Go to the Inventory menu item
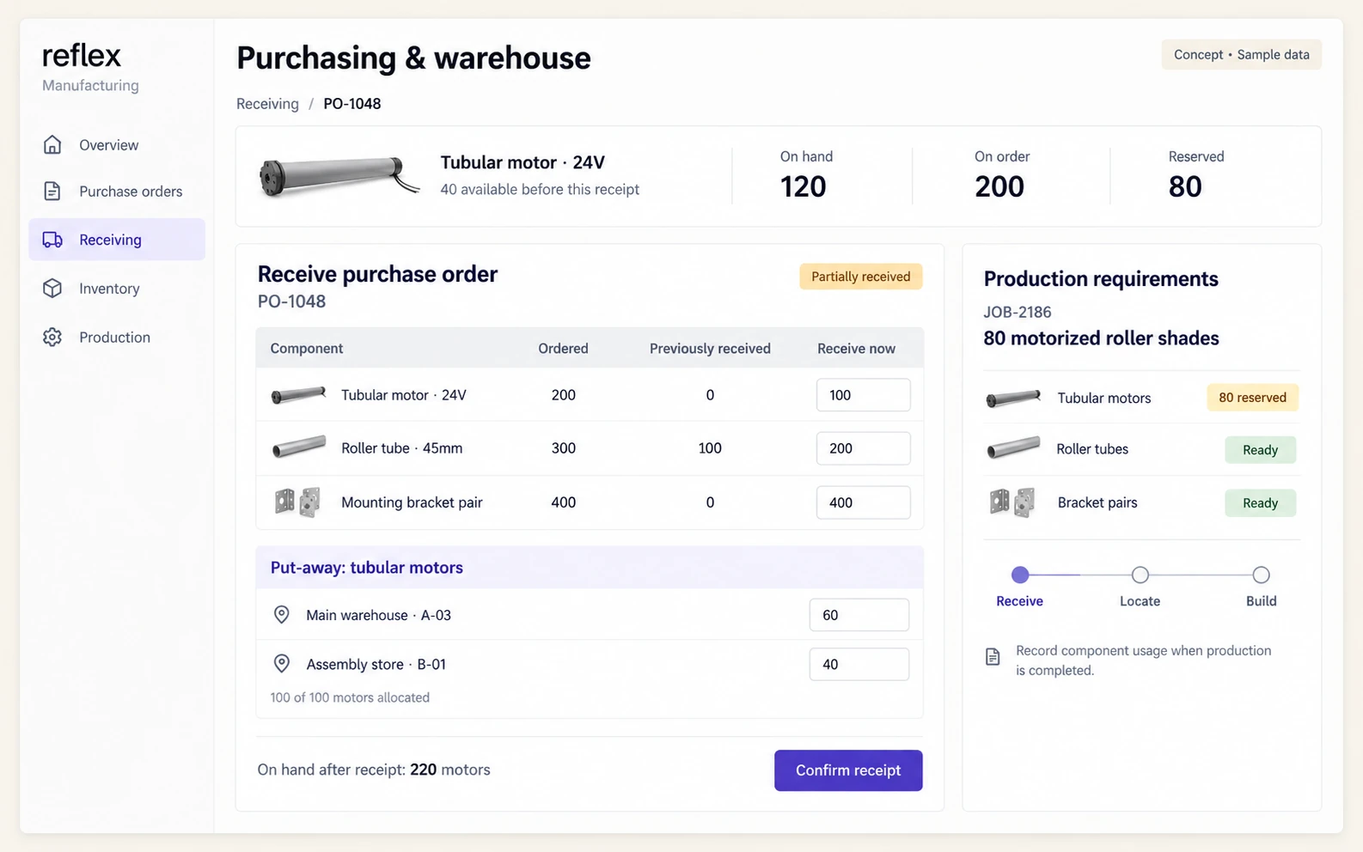This screenshot has height=852, width=1363. (x=117, y=289)
